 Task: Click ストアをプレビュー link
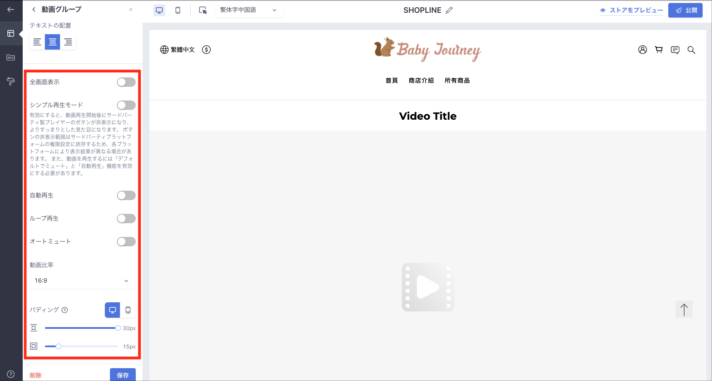click(631, 10)
